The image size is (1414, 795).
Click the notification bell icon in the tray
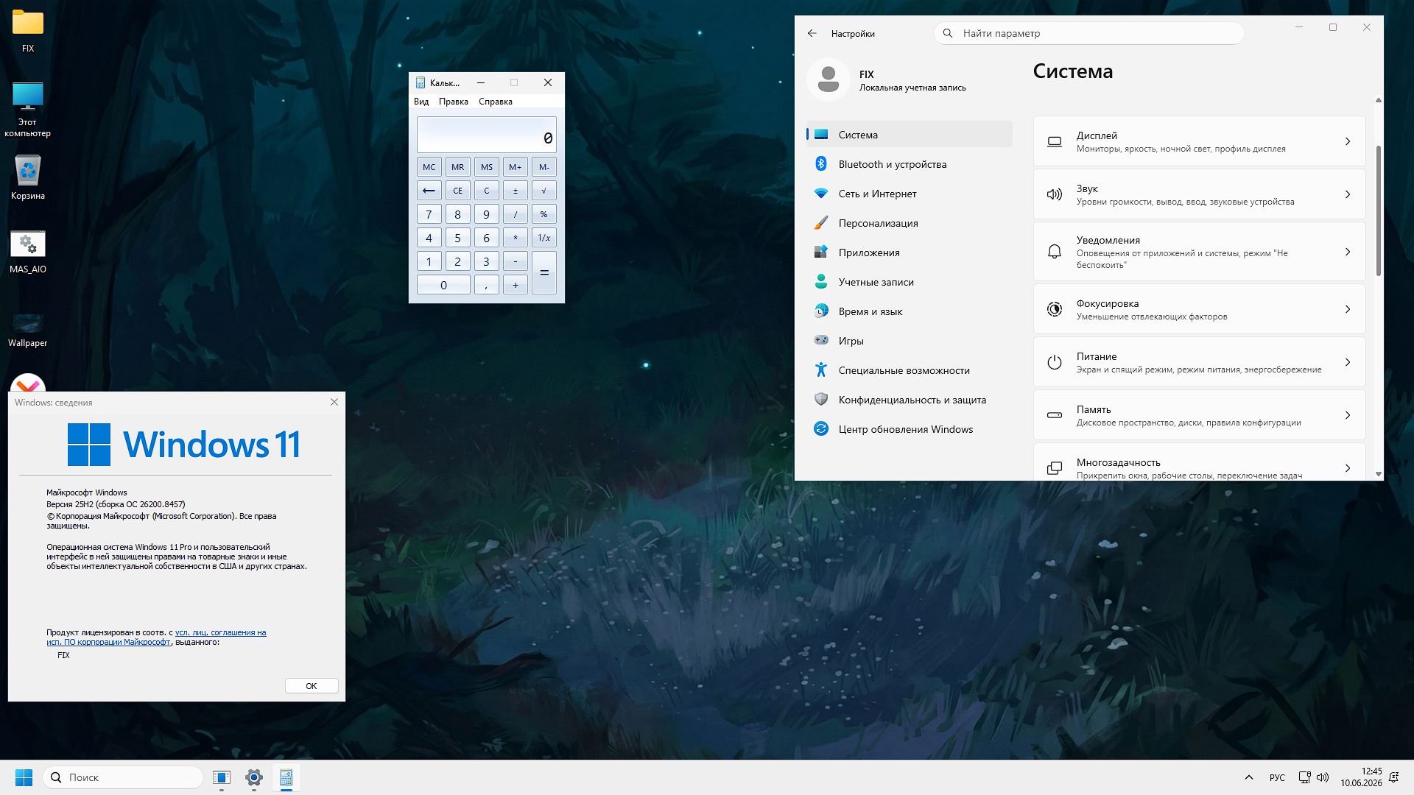point(1394,777)
